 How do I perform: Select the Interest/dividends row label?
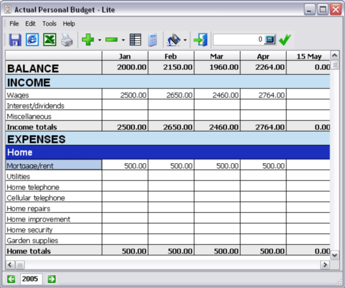53,105
